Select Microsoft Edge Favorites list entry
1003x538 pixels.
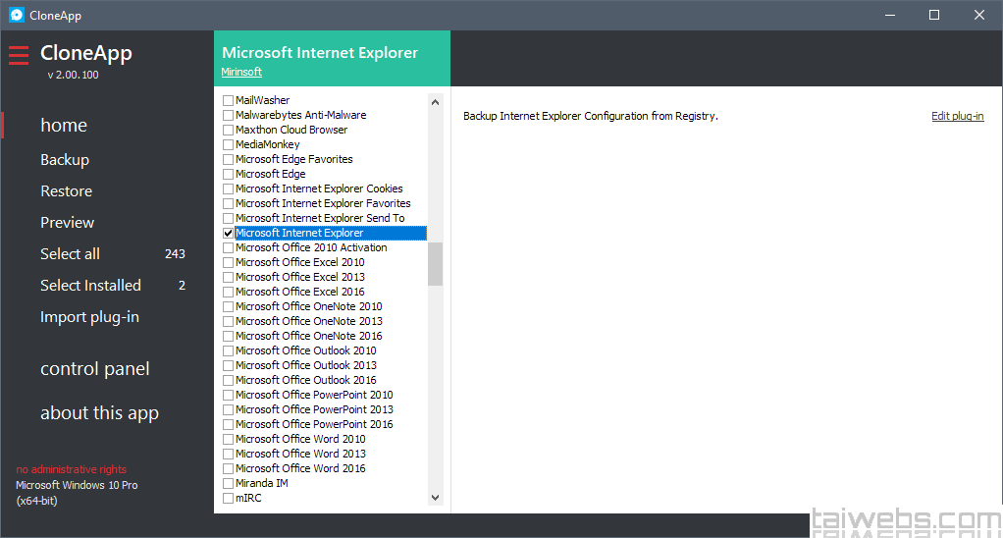pos(293,159)
